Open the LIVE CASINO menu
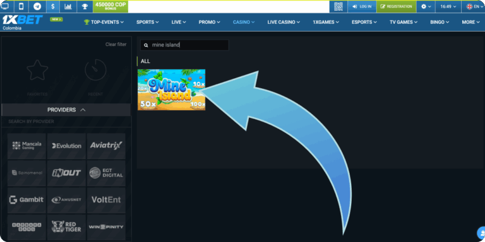This screenshot has width=485, height=242. (x=284, y=22)
